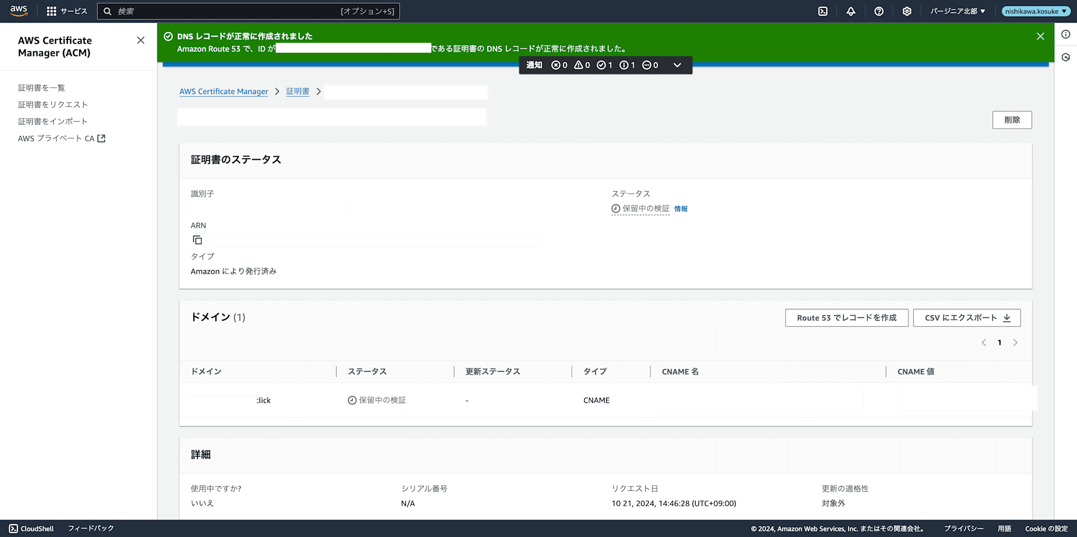Click the CNAME 値 column header
Image resolution: width=1077 pixels, height=537 pixels.
coord(915,372)
